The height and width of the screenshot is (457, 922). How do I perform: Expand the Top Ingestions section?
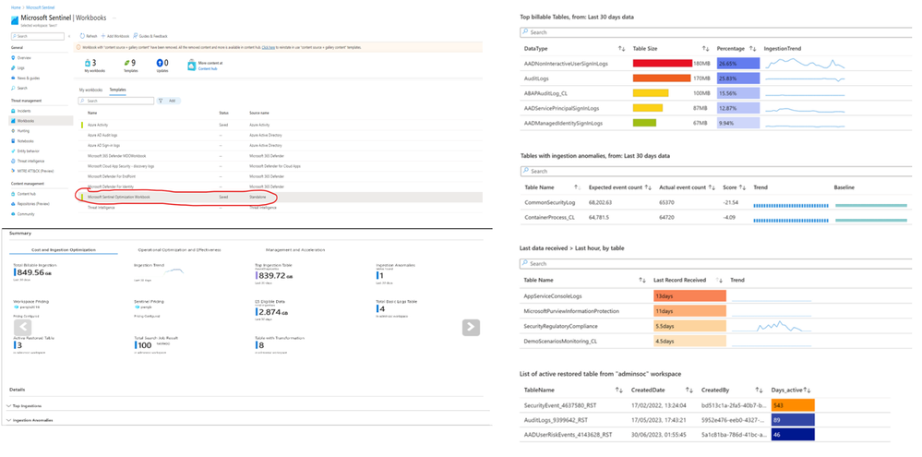click(24, 405)
